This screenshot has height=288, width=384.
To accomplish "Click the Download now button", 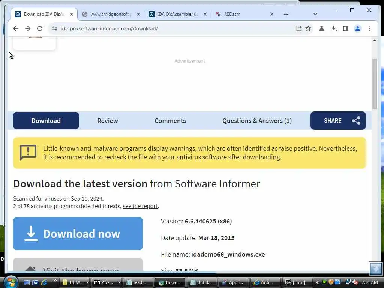I will (78, 234).
